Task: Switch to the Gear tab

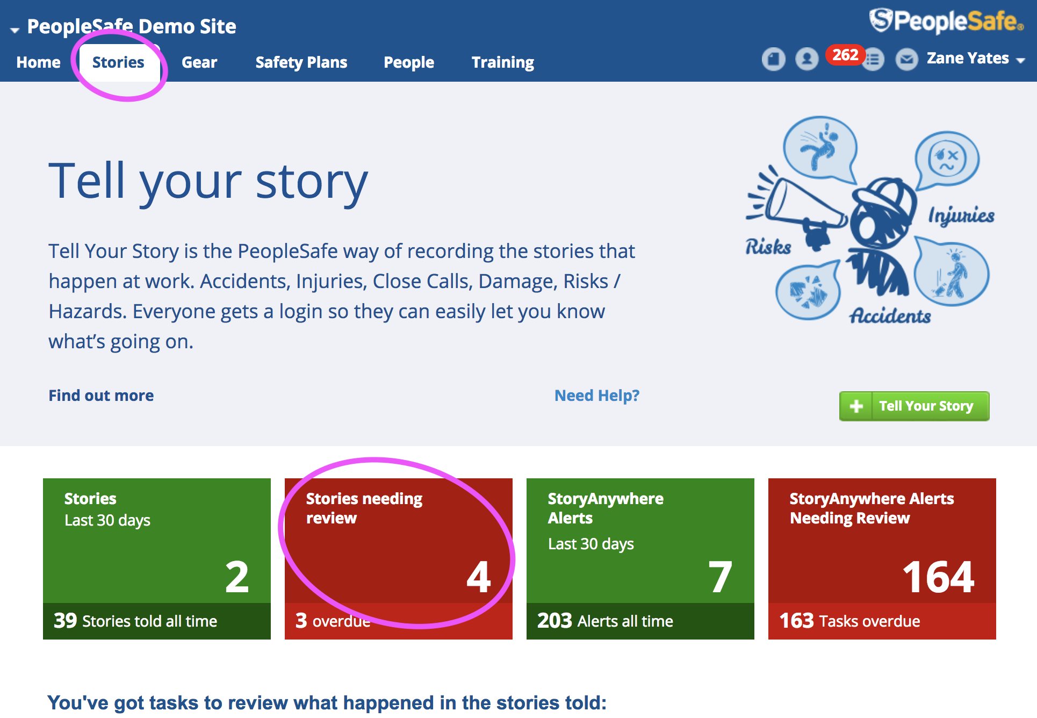Action: point(199,62)
